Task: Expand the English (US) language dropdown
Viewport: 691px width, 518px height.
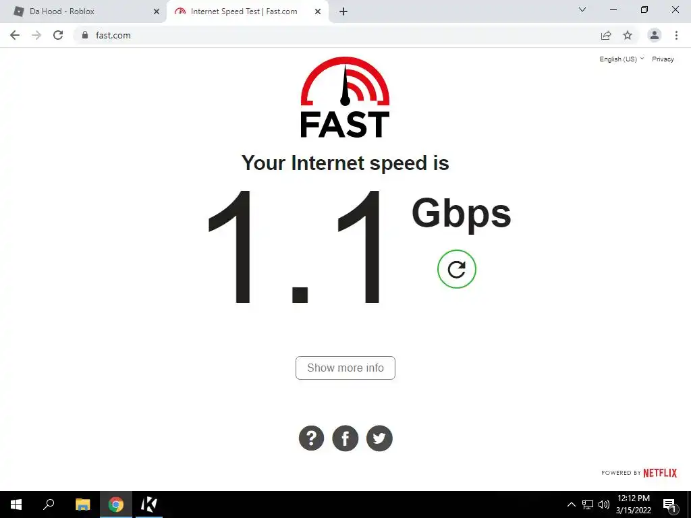Action: [621, 59]
